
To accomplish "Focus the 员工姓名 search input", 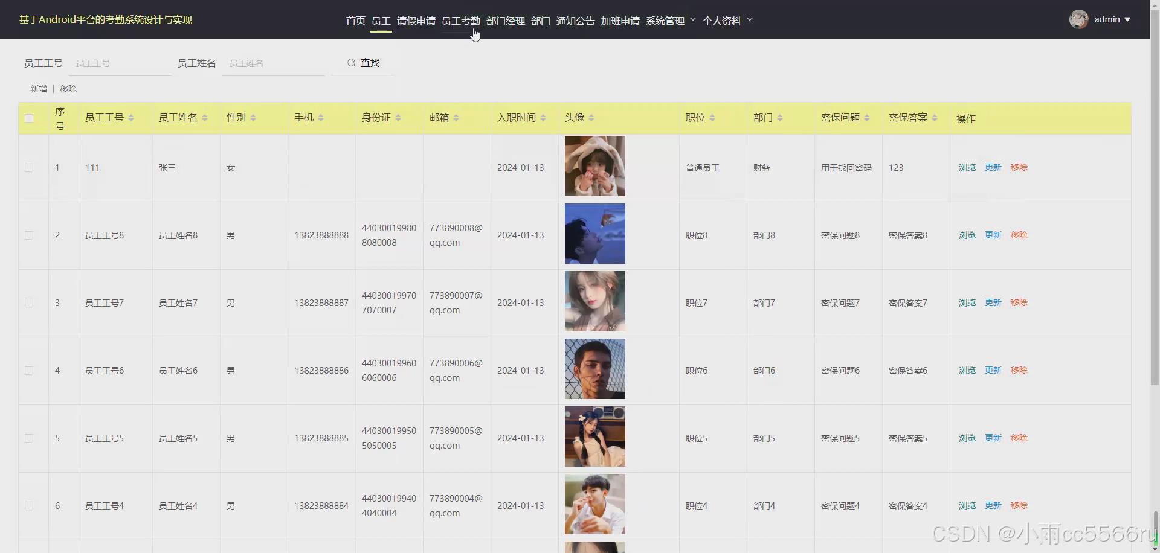I will tap(274, 63).
